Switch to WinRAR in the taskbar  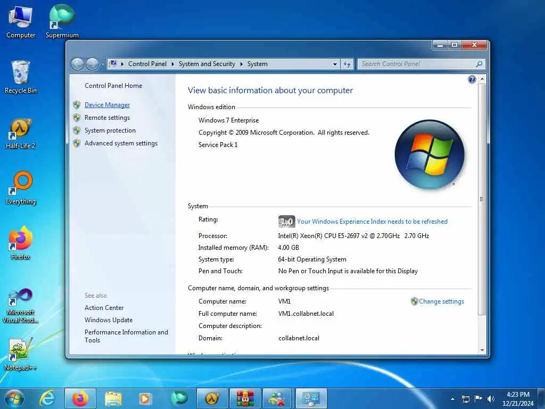coord(245,398)
